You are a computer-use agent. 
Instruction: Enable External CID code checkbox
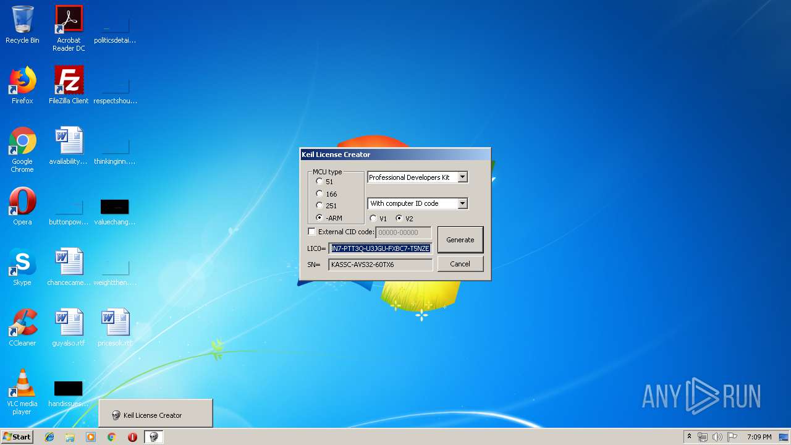311,232
